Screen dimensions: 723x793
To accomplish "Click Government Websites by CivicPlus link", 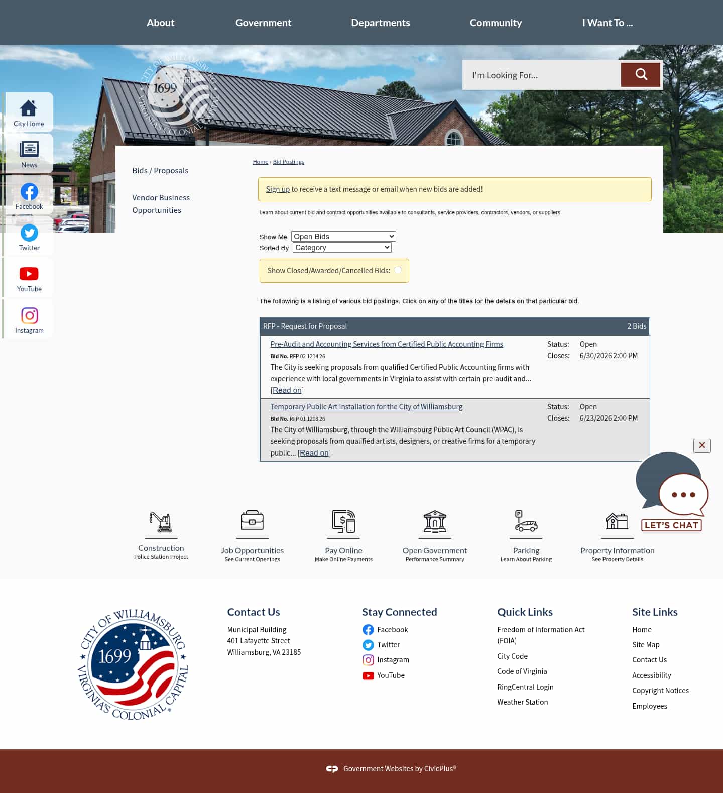I will [400, 769].
